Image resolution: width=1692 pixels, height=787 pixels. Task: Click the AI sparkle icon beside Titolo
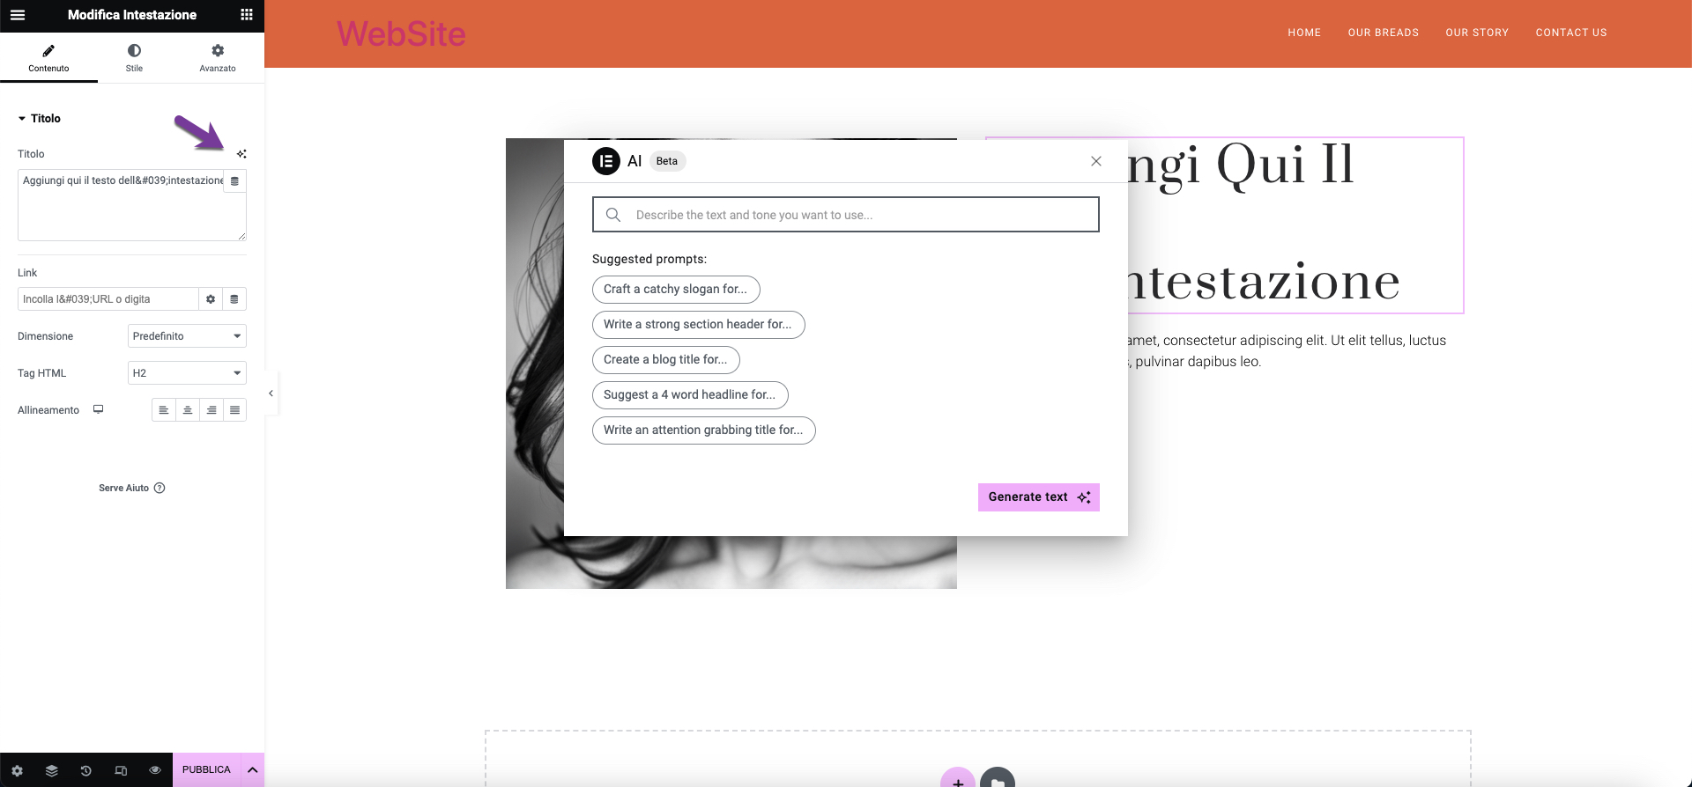point(241,154)
